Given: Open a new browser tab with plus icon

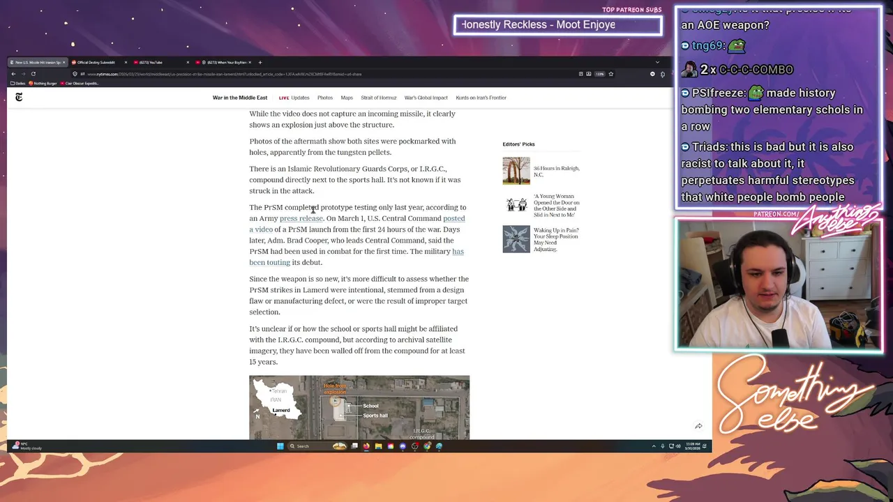Looking at the screenshot, I should (260, 62).
